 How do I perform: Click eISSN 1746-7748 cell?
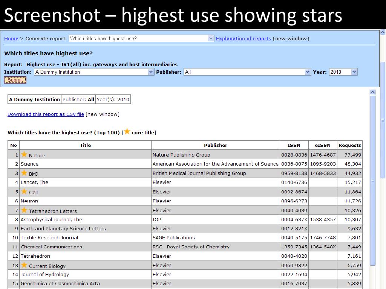click(323, 238)
